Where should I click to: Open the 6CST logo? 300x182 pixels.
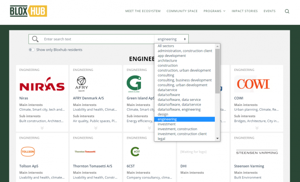pyautogui.click(x=135, y=152)
